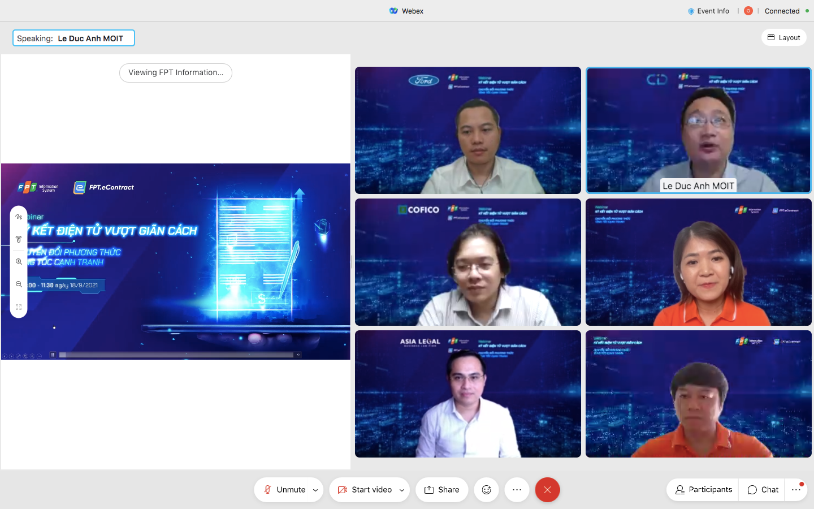Image resolution: width=814 pixels, height=509 pixels.
Task: Select Le Duc Anh MOIT video tile
Action: click(x=699, y=130)
